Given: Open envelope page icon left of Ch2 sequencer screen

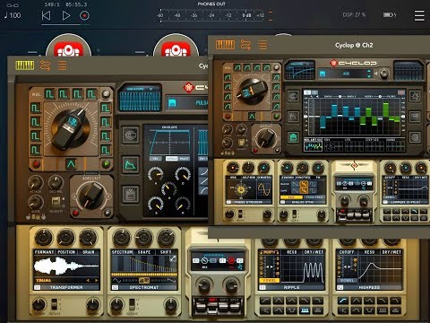Looking at the screenshot, I should pos(293,117).
